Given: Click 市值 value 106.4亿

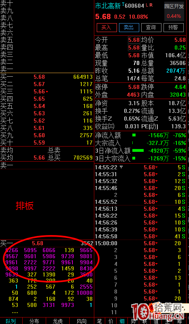Looking at the screenshot, I should 176,55.
